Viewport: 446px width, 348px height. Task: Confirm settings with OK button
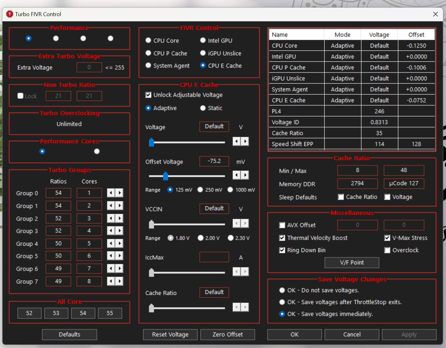[295, 334]
